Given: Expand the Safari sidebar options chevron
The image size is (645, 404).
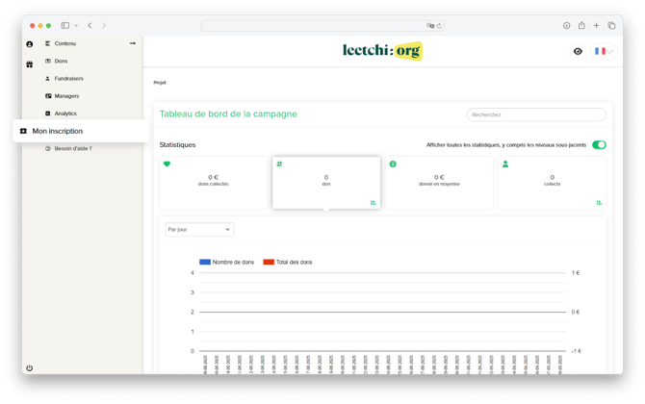Looking at the screenshot, I should click(x=76, y=26).
